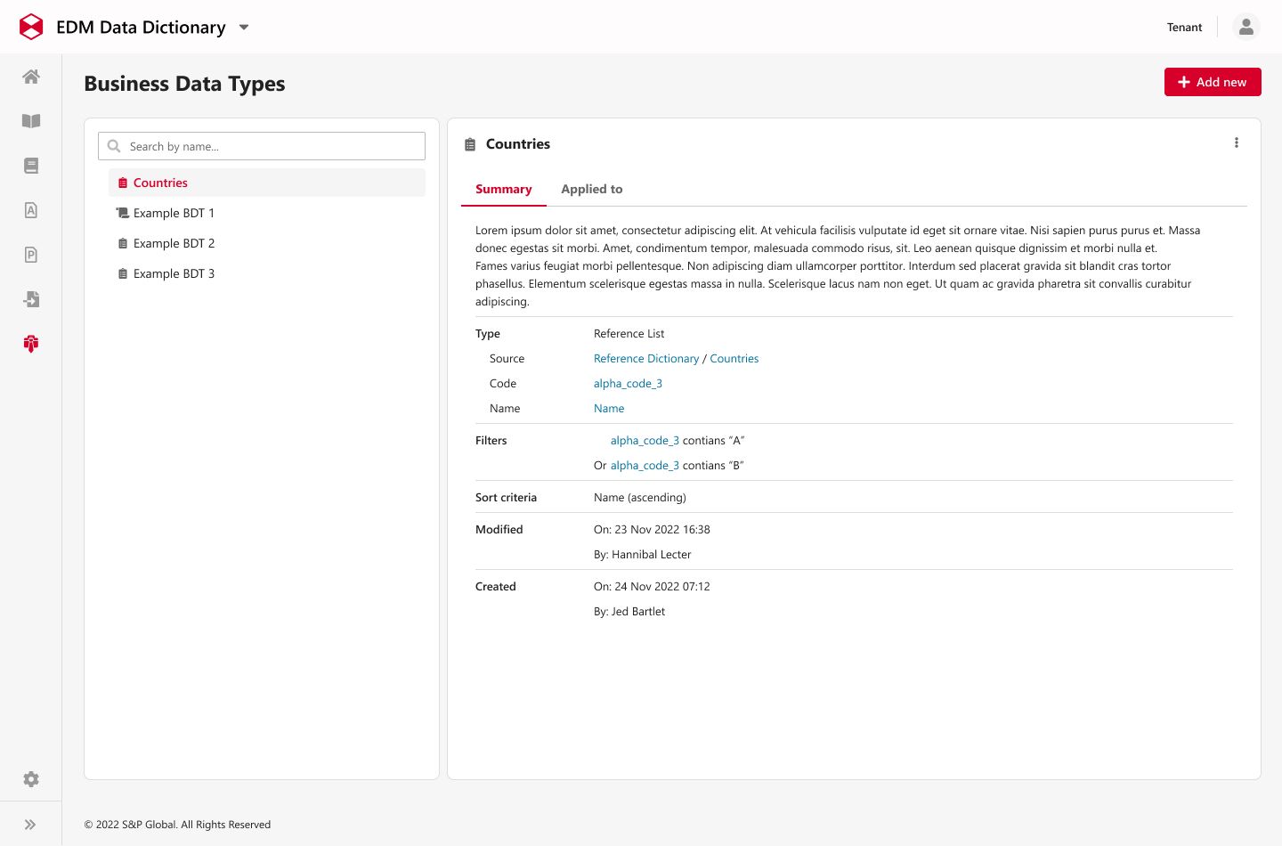Click the Name value link
This screenshot has width=1282, height=846.
click(x=609, y=409)
